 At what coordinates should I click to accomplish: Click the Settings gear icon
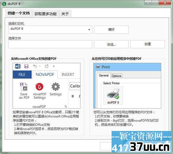point(56,87)
